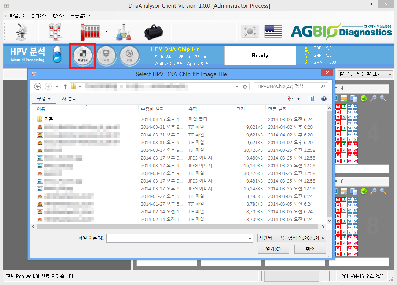Open the microscope tool in main toolbar

click(x=21, y=31)
